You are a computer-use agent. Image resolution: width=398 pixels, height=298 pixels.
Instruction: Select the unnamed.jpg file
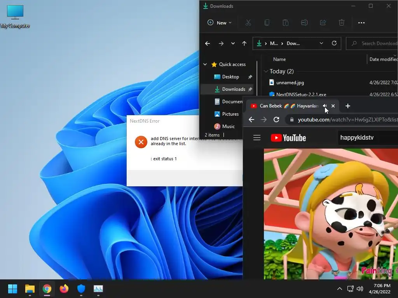tap(290, 83)
